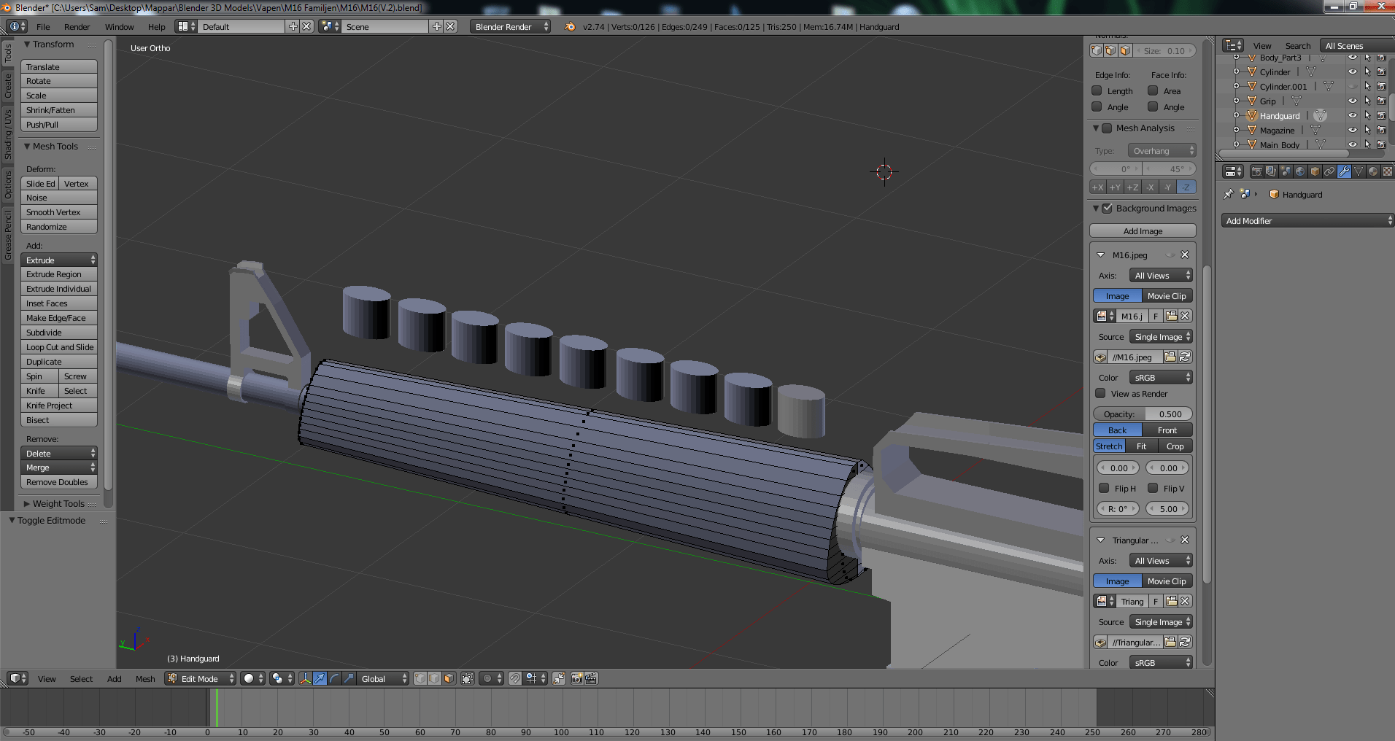Toggle Flip V checkbox

(x=1153, y=488)
